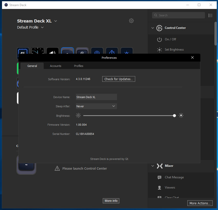Select the globe website key
This screenshot has height=210, width=218.
[x=97, y=51]
